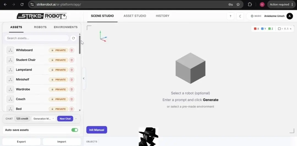Screen dimensions: 297x146
Task: Toggle Minishelf PRIVATE badge
Action: coord(58,80)
